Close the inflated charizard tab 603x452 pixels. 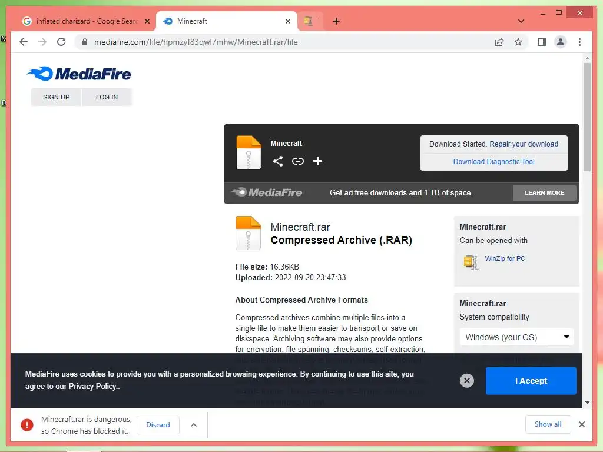[147, 21]
